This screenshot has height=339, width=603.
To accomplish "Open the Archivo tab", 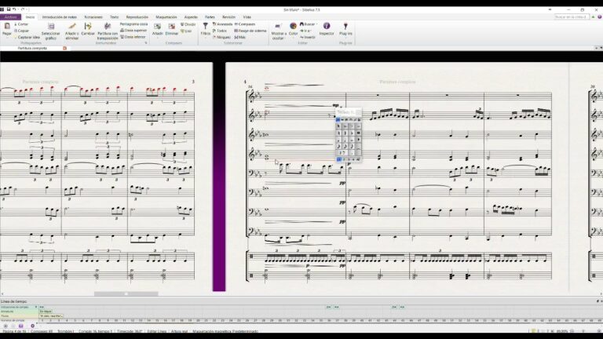I will coord(10,17).
